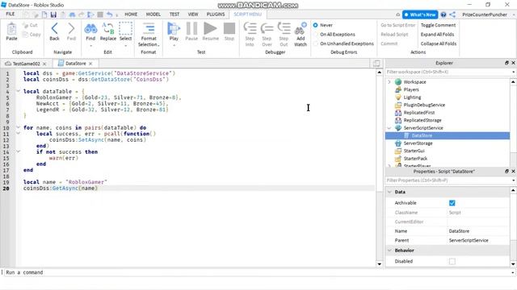Viewport: 517px width, 290px height.
Task: Click the Add Watch icon
Action: click(x=301, y=29)
